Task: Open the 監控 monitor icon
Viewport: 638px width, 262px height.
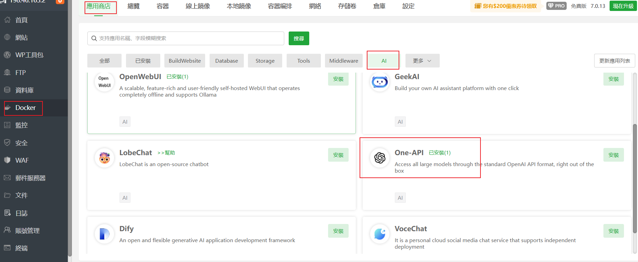Action: [7, 125]
